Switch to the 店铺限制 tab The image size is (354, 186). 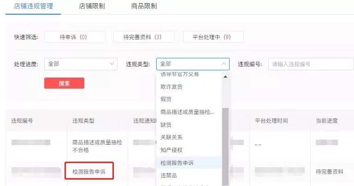[x=92, y=6]
